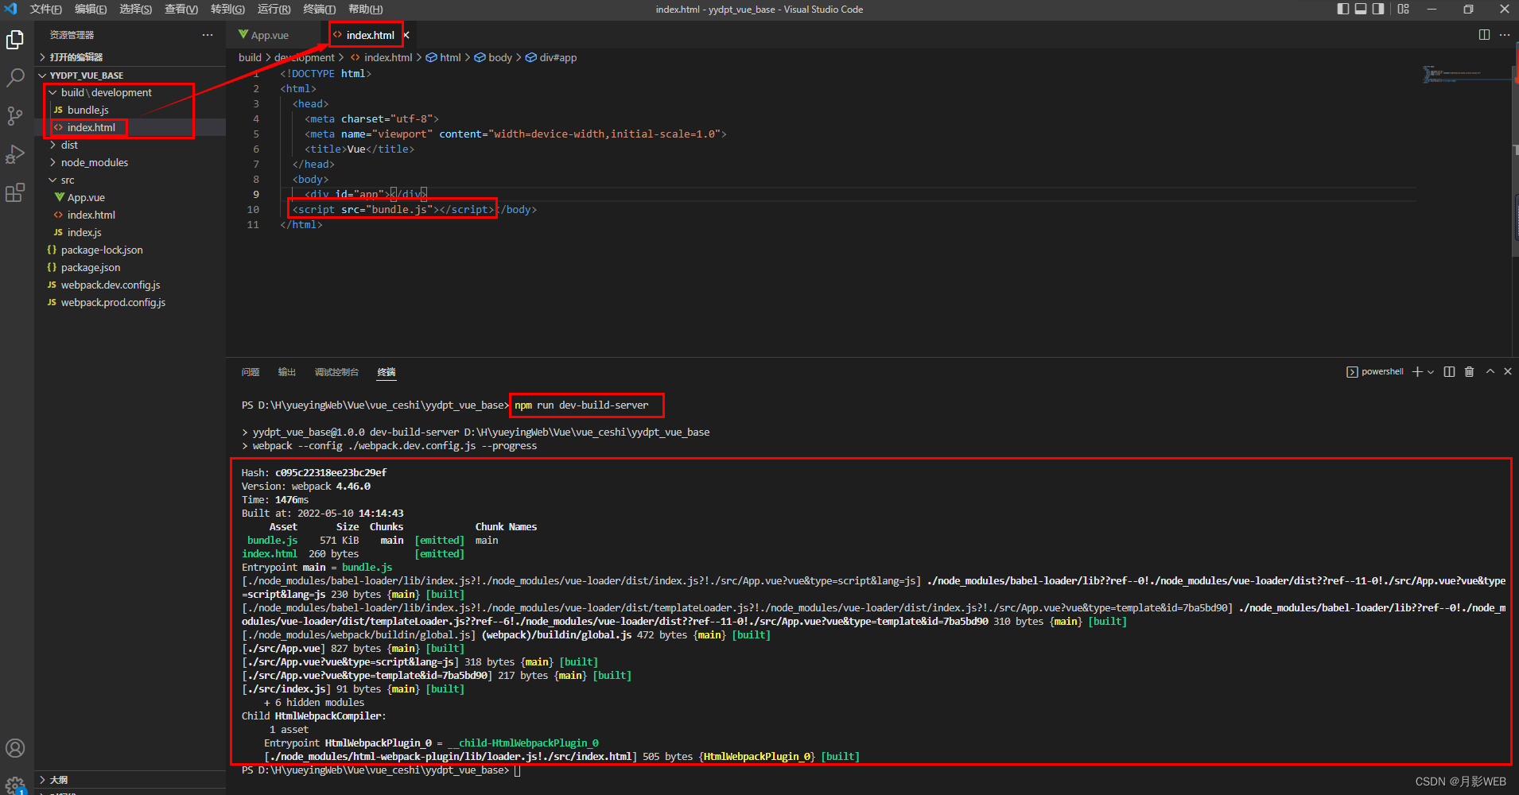Open the 编辑(E) menu
The width and height of the screenshot is (1519, 795).
(91, 9)
